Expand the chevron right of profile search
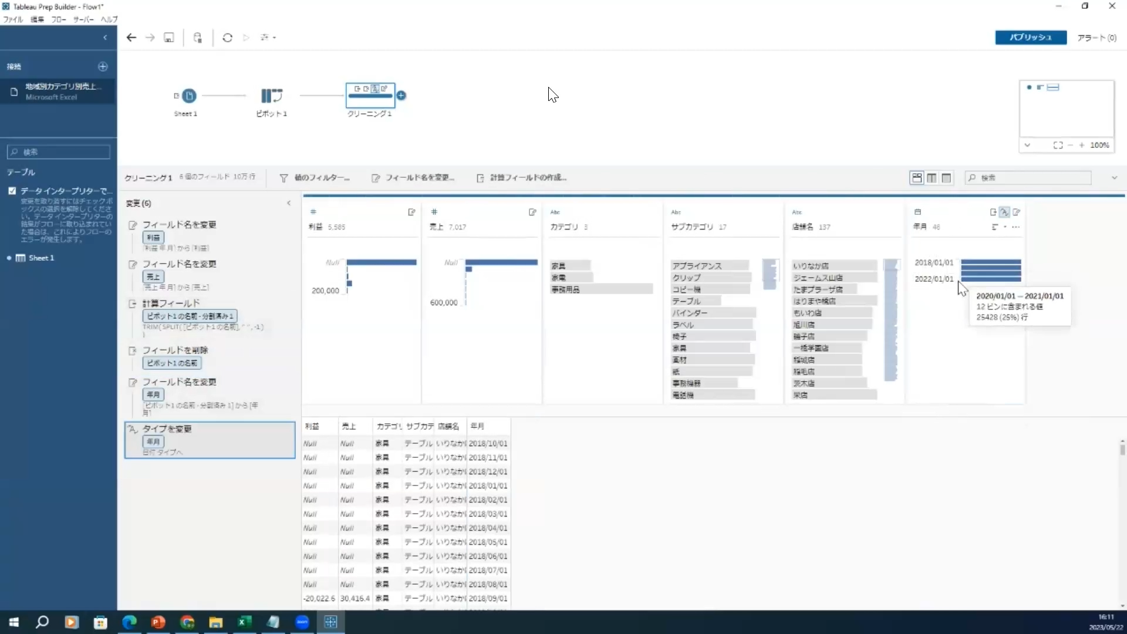Image resolution: width=1127 pixels, height=634 pixels. [1114, 178]
